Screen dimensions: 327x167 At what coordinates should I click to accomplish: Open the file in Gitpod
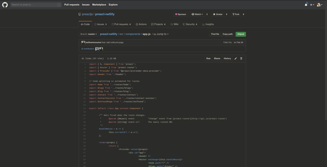click(241, 34)
